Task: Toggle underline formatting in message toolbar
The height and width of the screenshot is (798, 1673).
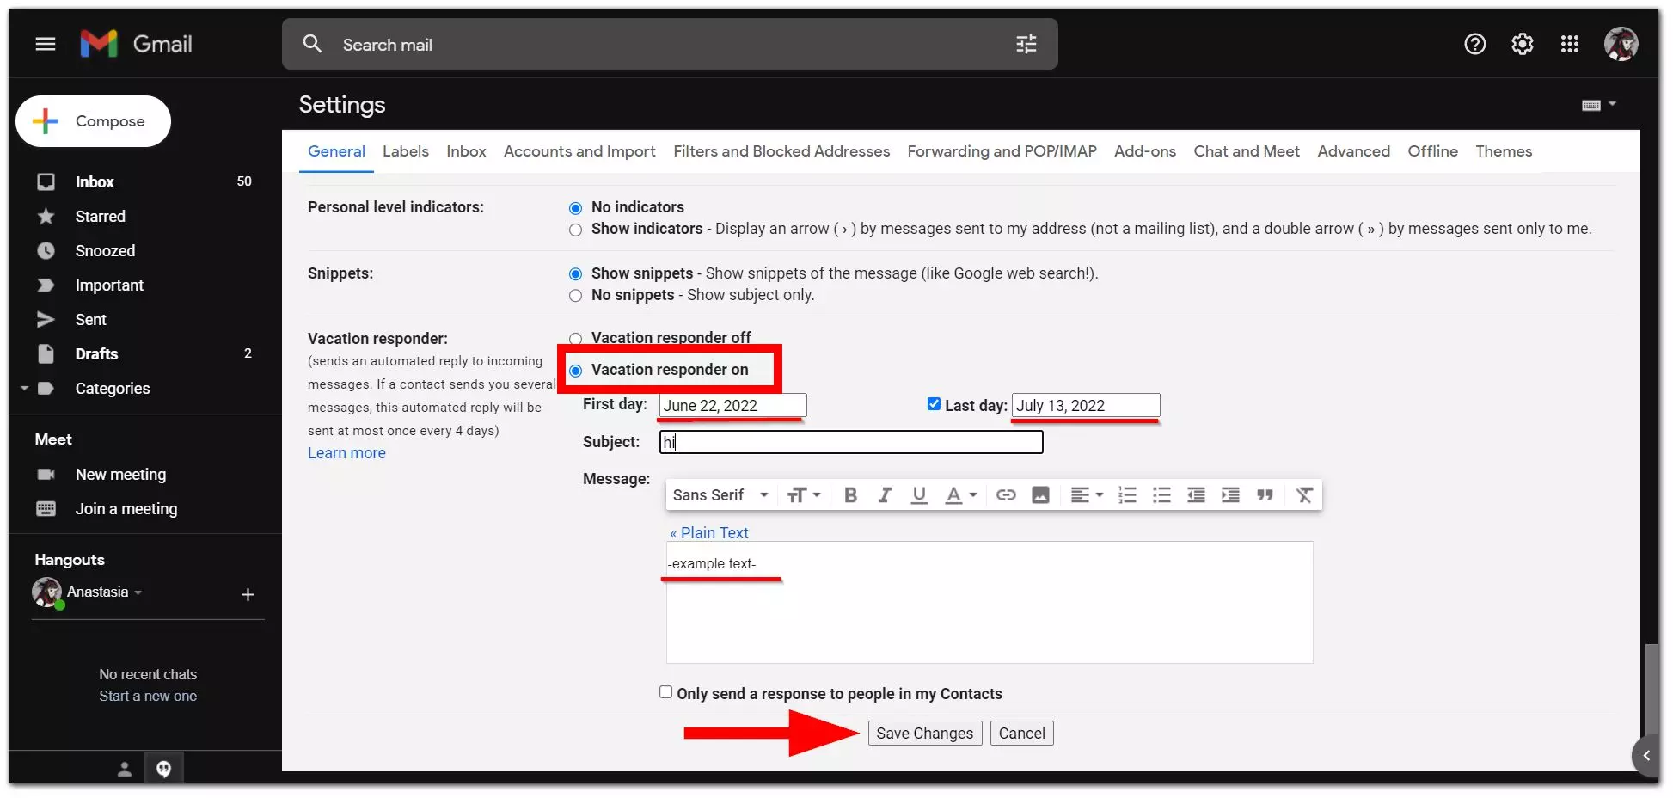Action: coord(919,495)
